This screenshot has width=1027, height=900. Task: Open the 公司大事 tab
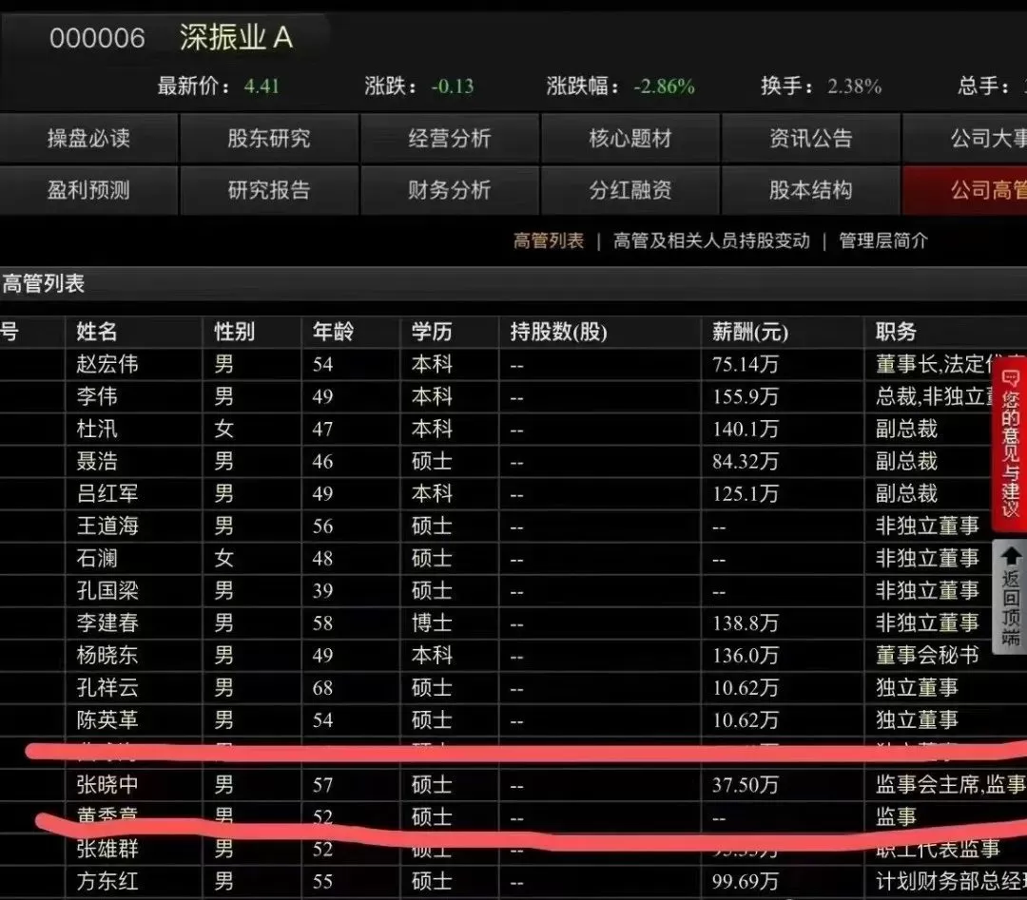pos(965,138)
